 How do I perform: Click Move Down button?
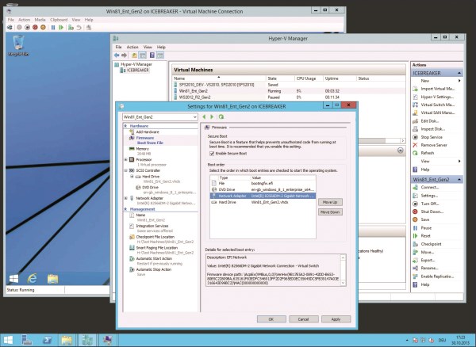pos(330,212)
